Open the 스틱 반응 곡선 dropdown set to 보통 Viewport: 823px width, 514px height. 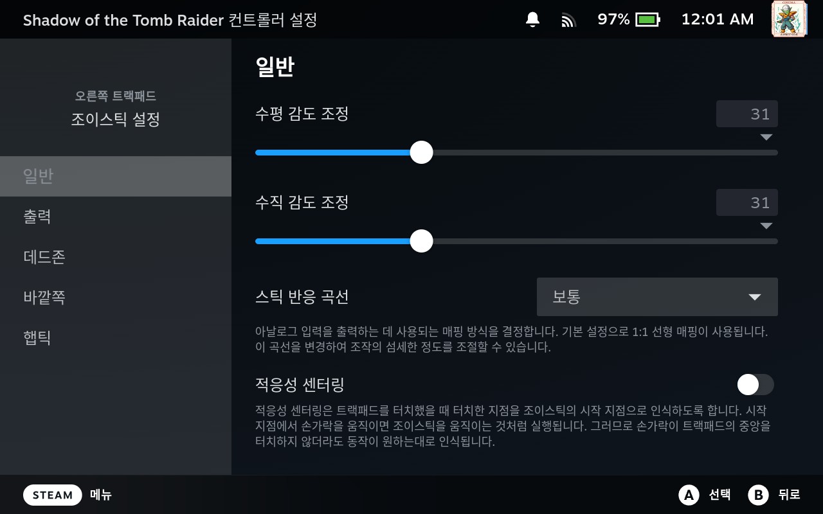point(657,297)
